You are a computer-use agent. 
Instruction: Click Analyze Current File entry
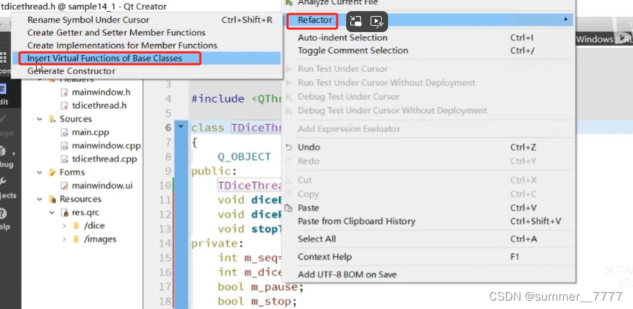click(x=429, y=3)
